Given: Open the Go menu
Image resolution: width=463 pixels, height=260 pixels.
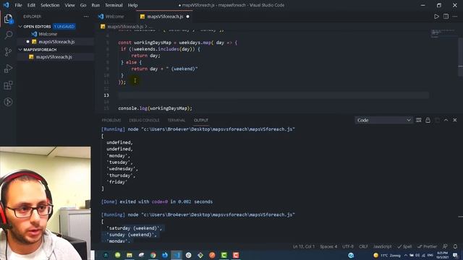Looking at the screenshot, I should [x=83, y=5].
